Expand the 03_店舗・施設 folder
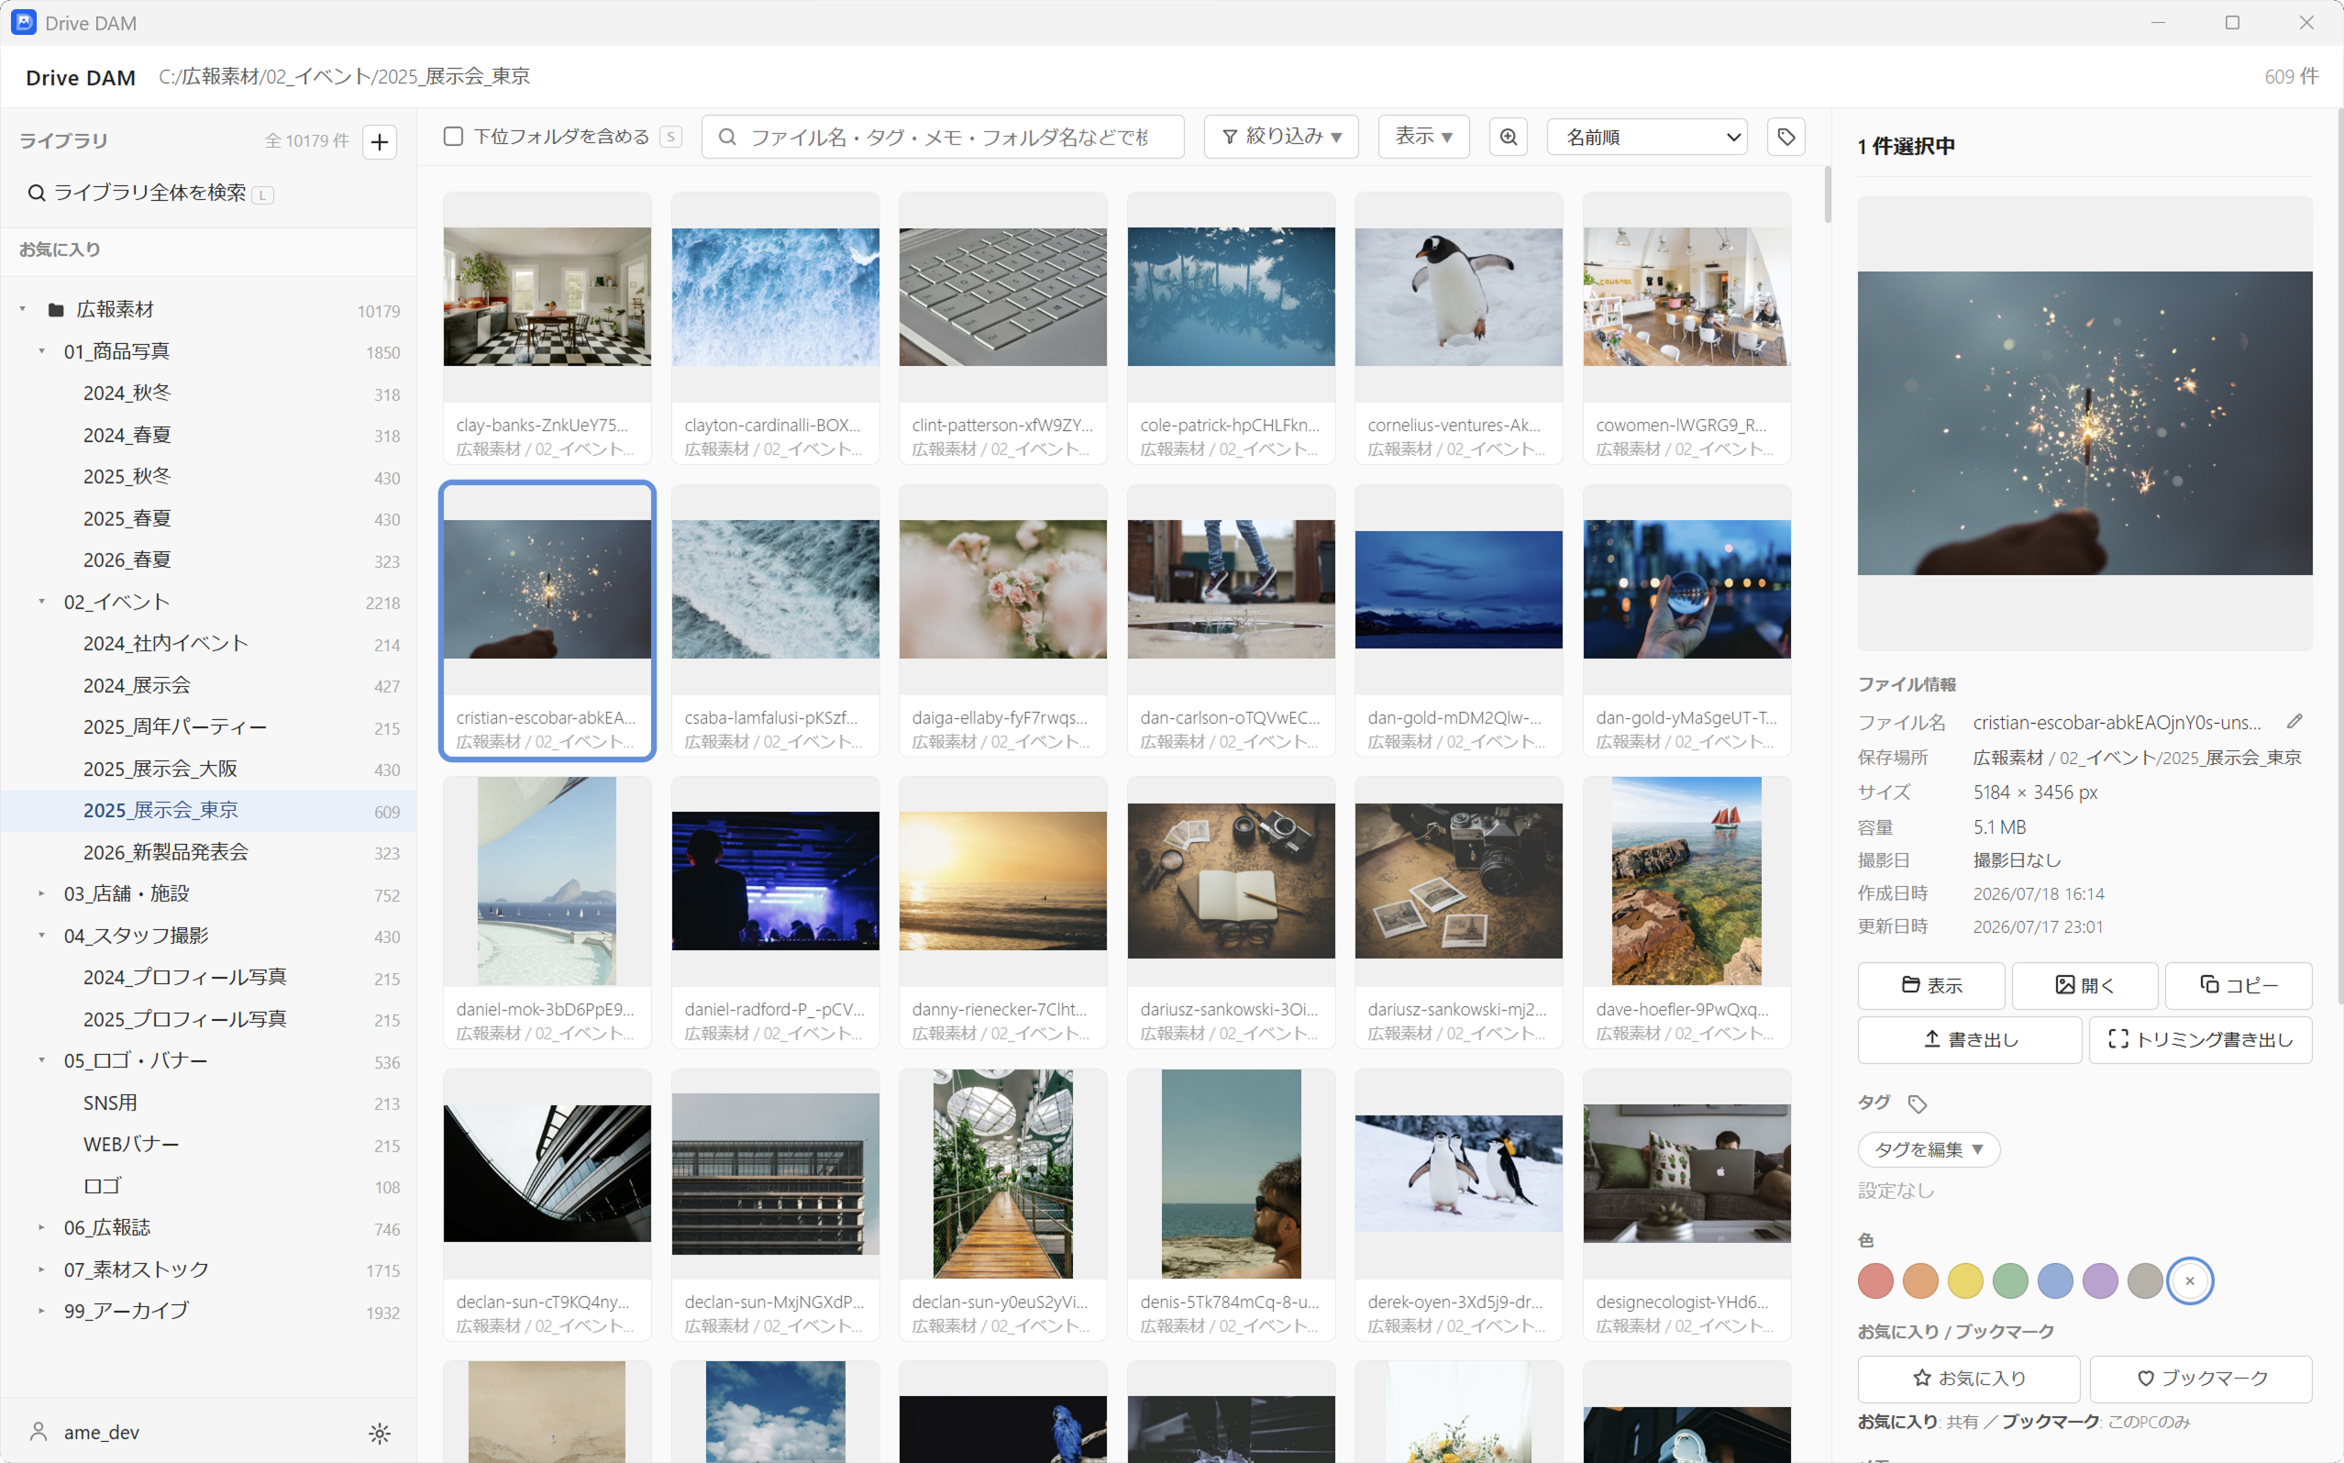 tap(41, 894)
